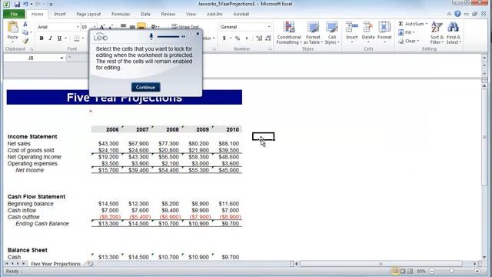Toggle Wrap Text option
The height and width of the screenshot is (277, 492).
pyautogui.click(x=185, y=27)
